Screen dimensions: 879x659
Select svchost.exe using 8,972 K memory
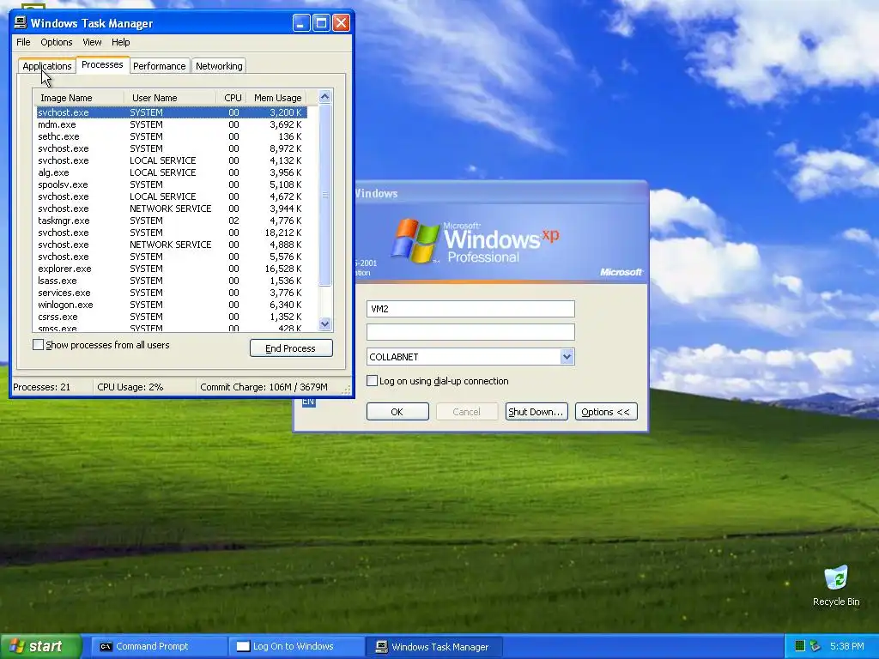pos(171,148)
